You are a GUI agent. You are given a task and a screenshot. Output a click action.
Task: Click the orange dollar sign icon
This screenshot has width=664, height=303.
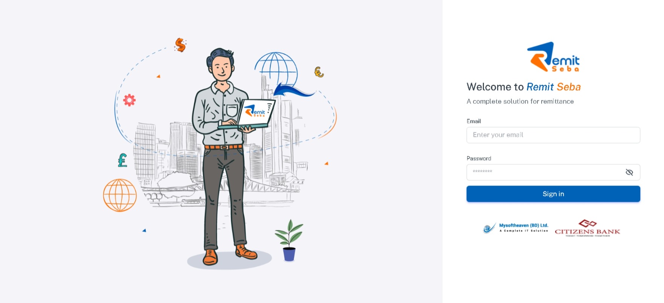(180, 45)
